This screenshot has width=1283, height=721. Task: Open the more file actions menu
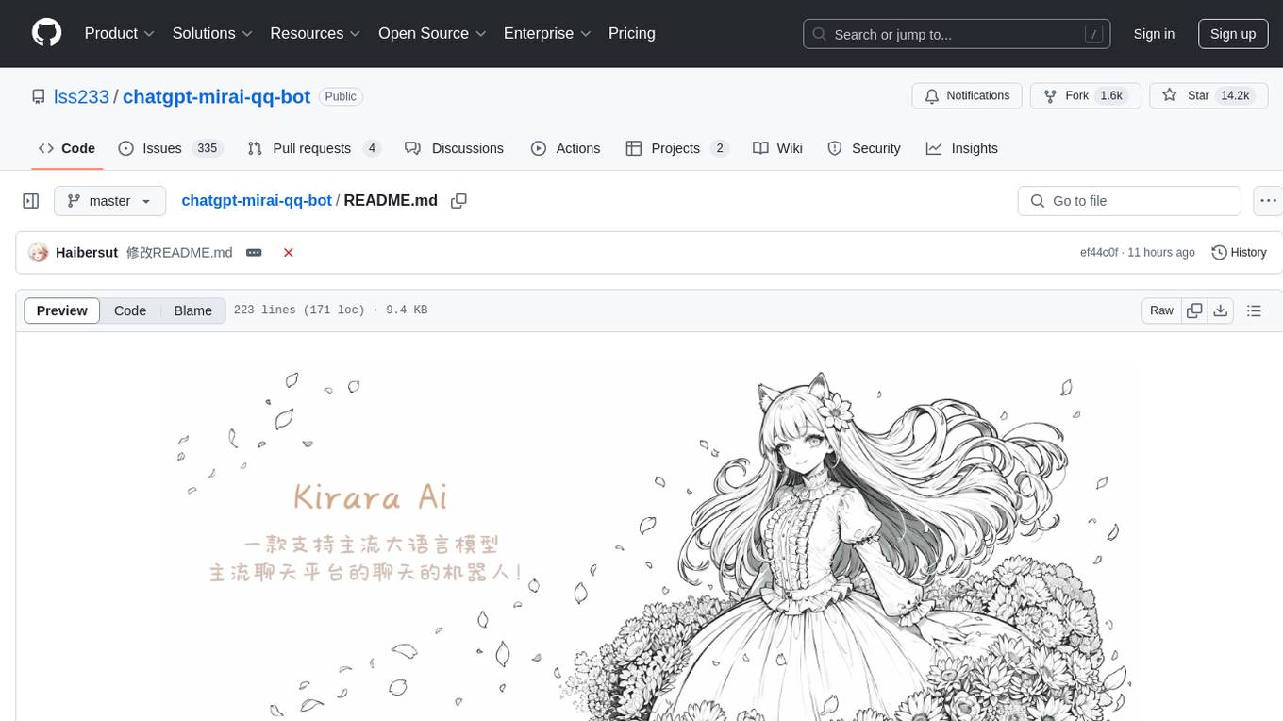pos(1268,201)
